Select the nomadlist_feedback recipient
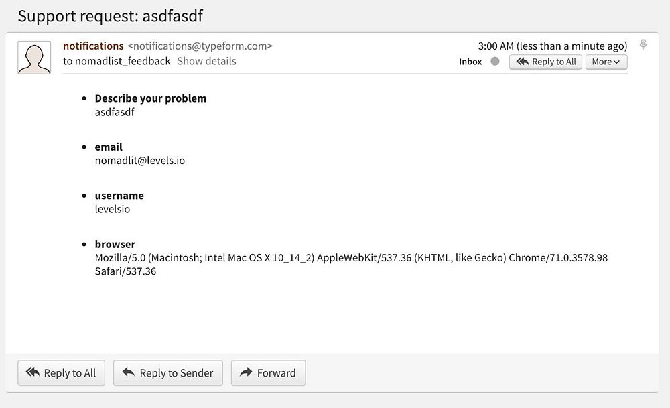The height and width of the screenshot is (408, 670). point(123,61)
